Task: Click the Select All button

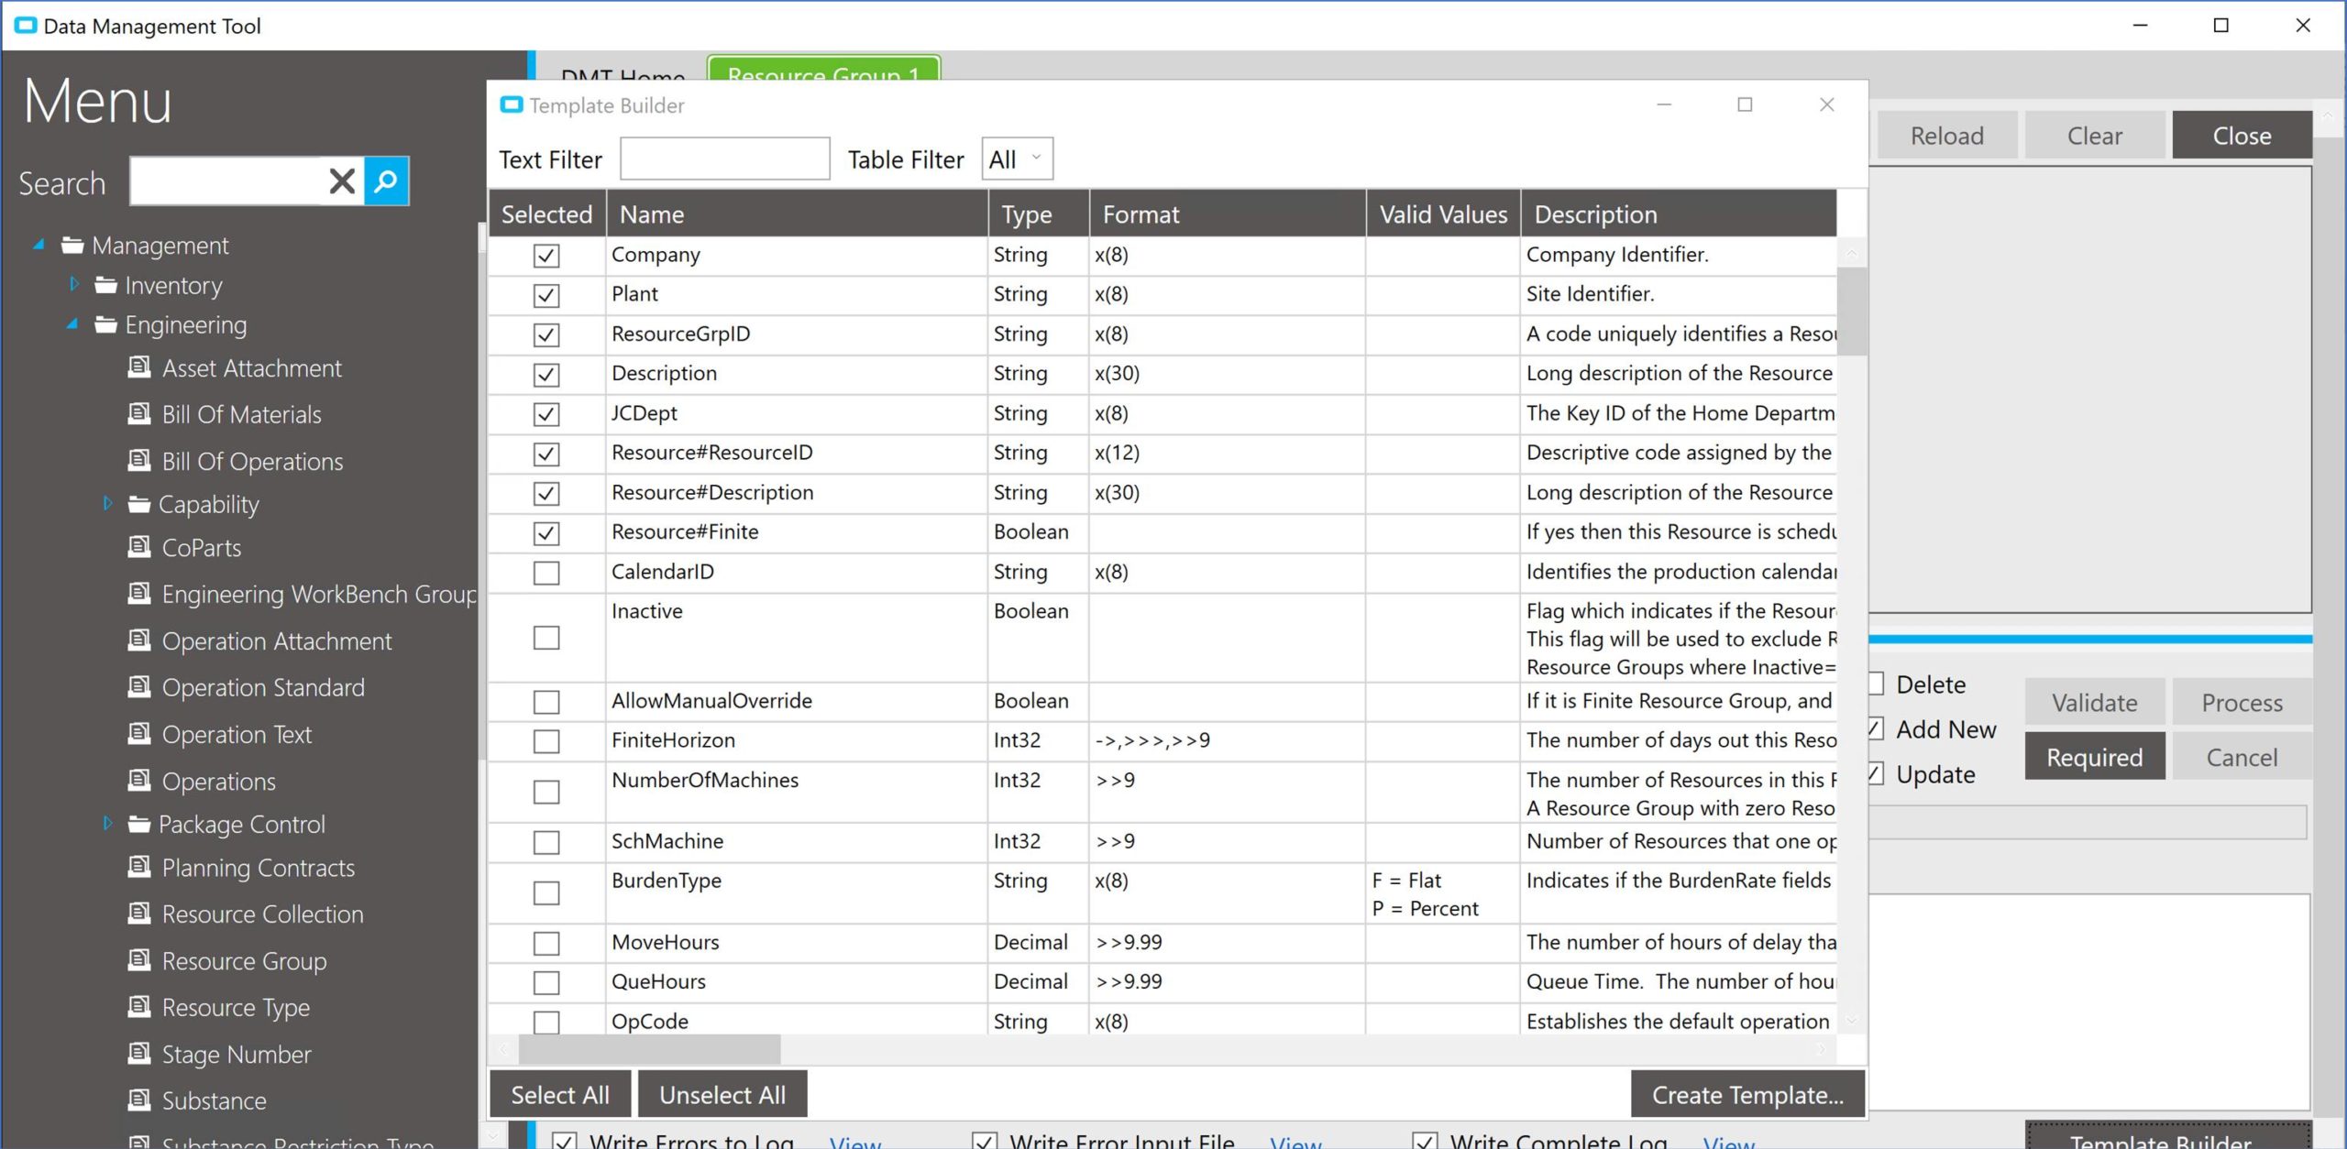Action: [560, 1094]
